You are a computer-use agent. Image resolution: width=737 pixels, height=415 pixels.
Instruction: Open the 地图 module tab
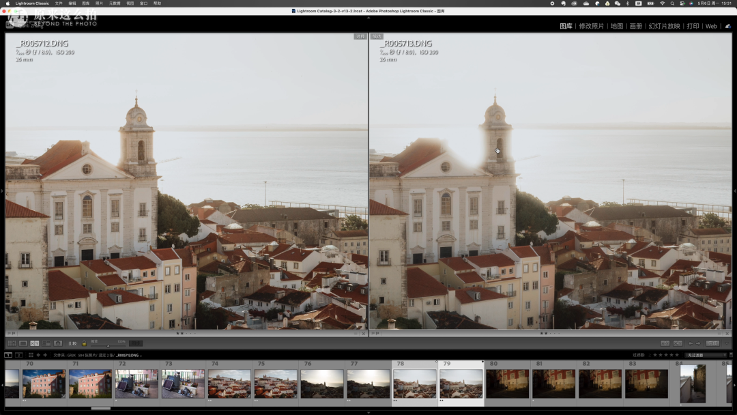(x=616, y=26)
